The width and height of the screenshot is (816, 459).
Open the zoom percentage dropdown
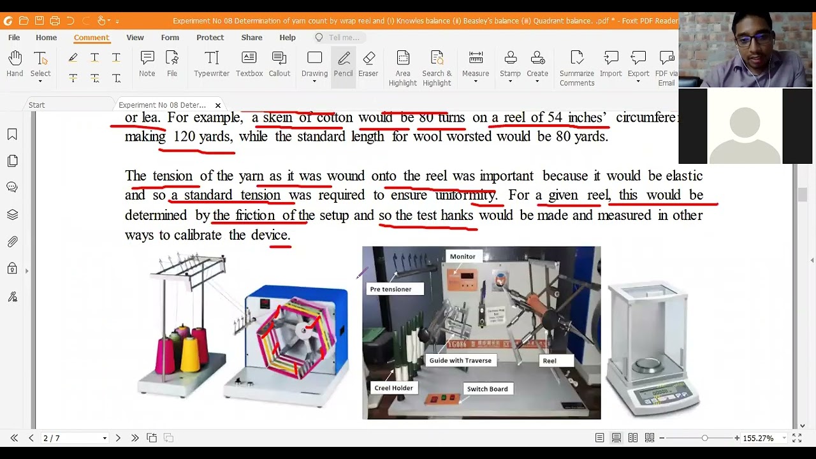coord(783,439)
